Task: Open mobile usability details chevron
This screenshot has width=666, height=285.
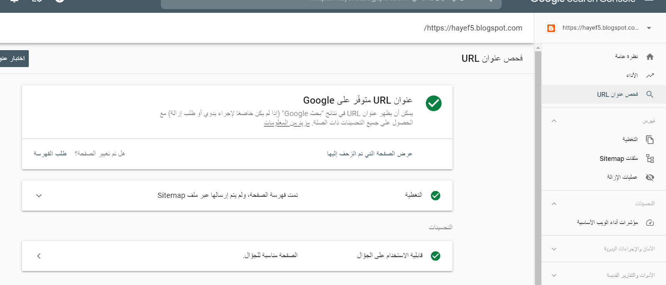Action: [39, 256]
